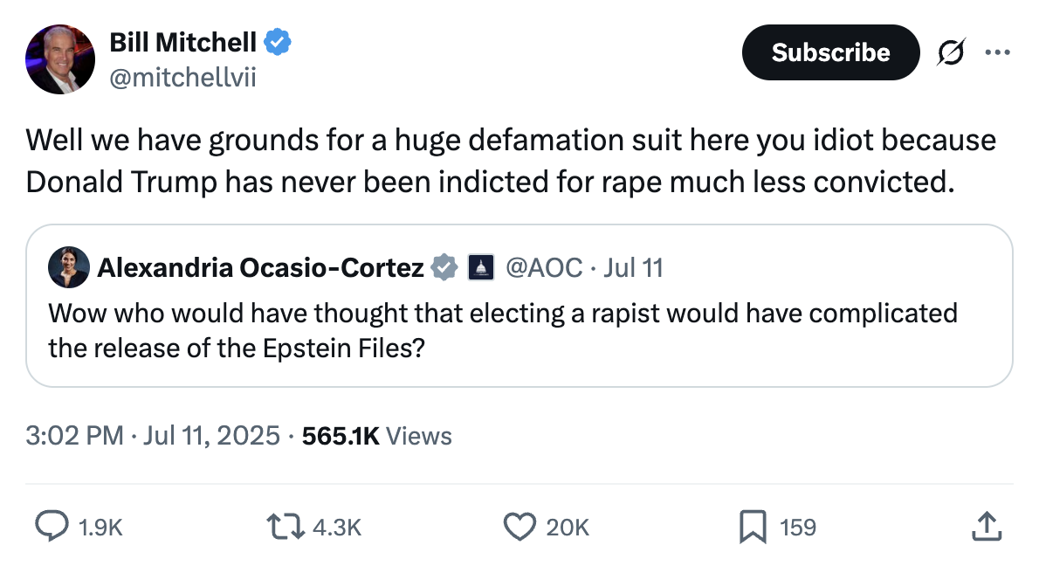The height and width of the screenshot is (566, 1039).
Task: Click the share upload icon
Action: 984,526
